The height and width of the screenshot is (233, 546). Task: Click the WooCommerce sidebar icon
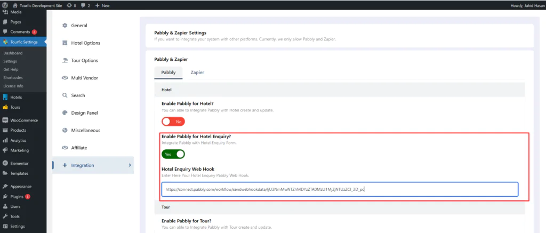(x=5, y=120)
